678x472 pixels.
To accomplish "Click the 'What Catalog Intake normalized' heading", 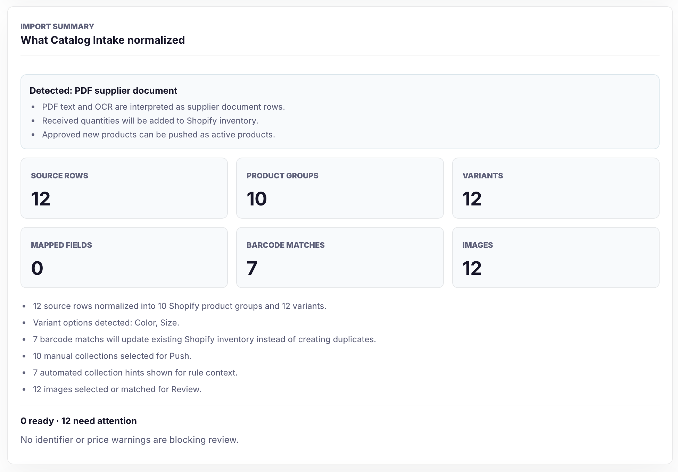I will (102, 40).
